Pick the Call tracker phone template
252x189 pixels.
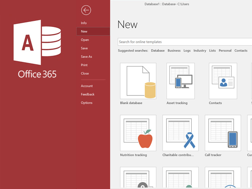[223, 133]
